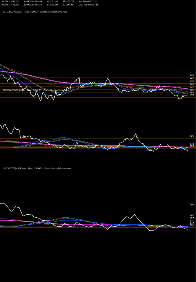Click the 382 price level label
The image size is (196, 282).
coord(192,81)
